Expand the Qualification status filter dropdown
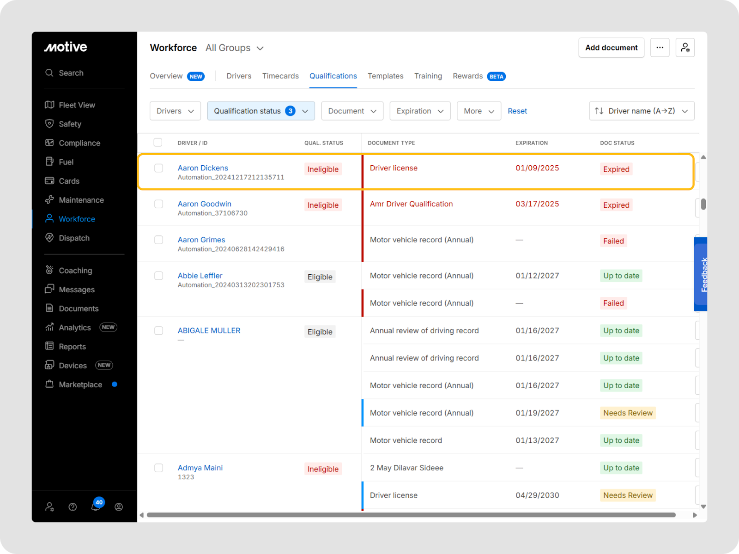This screenshot has width=739, height=554. click(x=260, y=111)
